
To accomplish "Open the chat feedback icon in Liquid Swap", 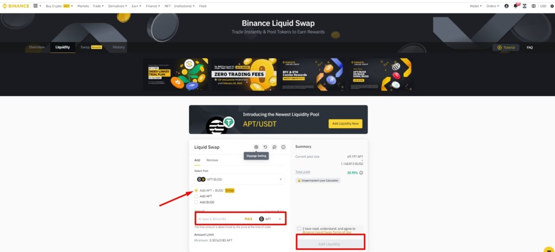I will click(x=274, y=147).
